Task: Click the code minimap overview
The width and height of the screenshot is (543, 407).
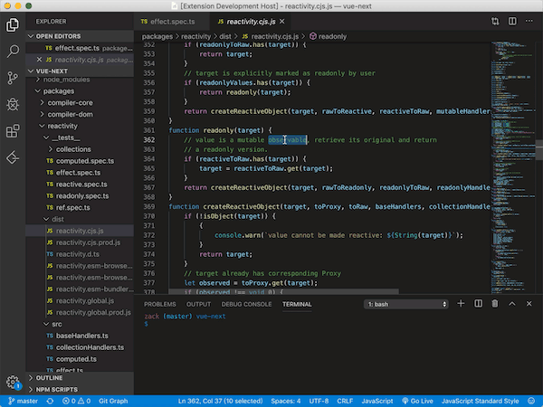Action: (512, 167)
